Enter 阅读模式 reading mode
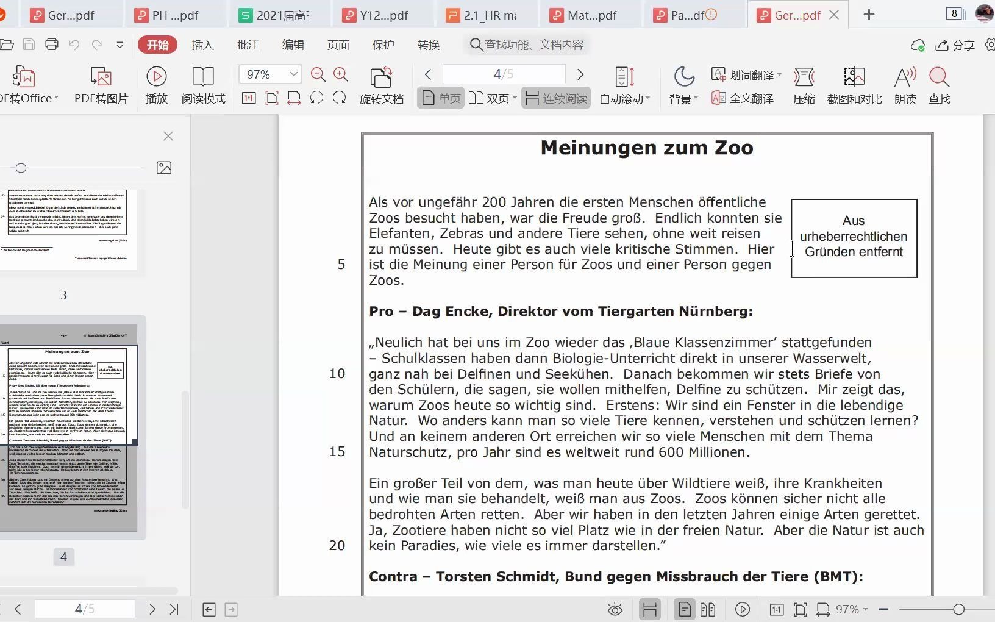The image size is (995, 622). pos(203,85)
